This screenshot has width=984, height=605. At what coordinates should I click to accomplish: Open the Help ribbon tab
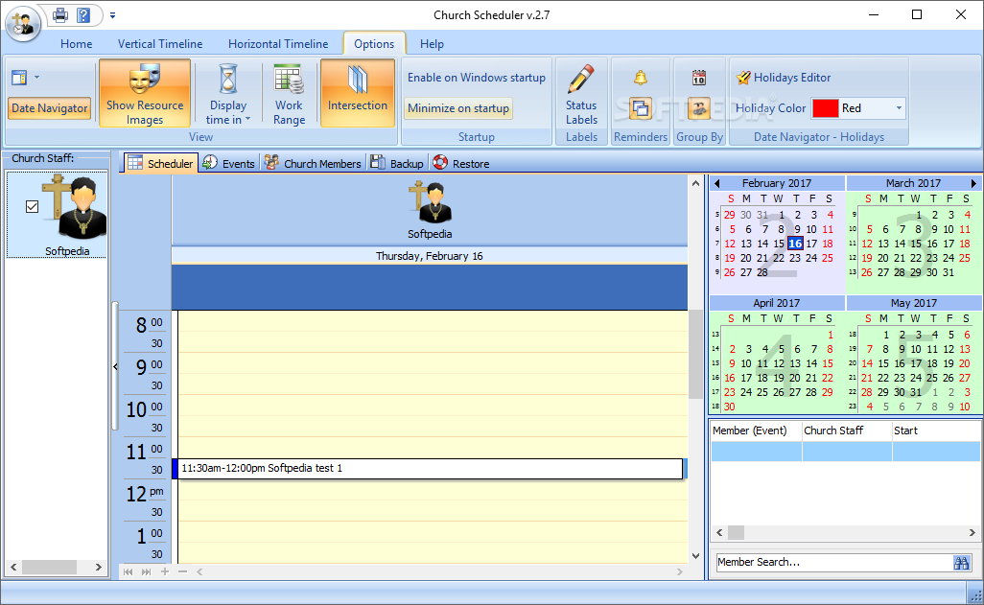(x=432, y=44)
